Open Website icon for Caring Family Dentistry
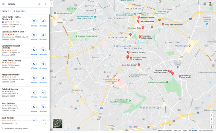This screenshot has height=133, width=216. tap(34, 64)
